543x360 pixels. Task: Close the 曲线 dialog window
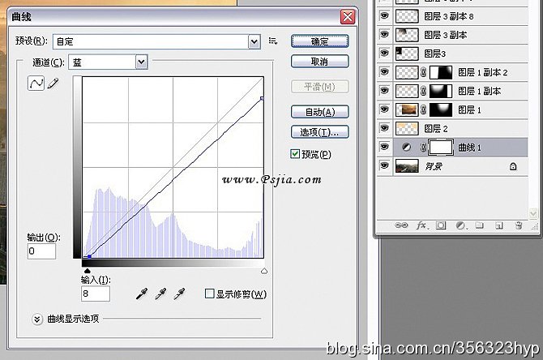click(348, 17)
